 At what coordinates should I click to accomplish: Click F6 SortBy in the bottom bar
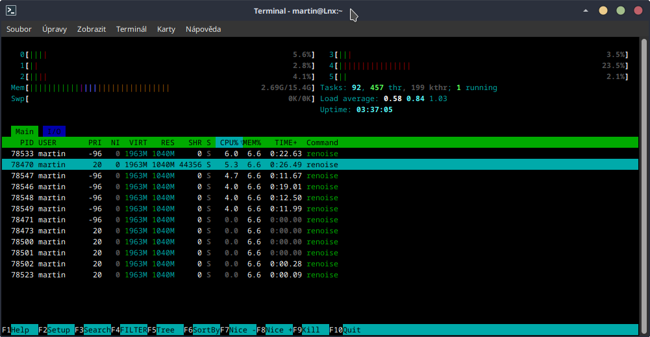205,330
